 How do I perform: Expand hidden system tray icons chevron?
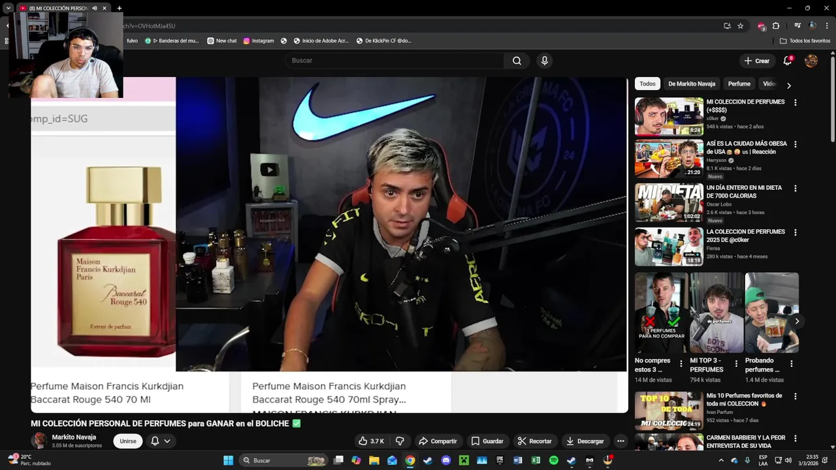pos(721,460)
